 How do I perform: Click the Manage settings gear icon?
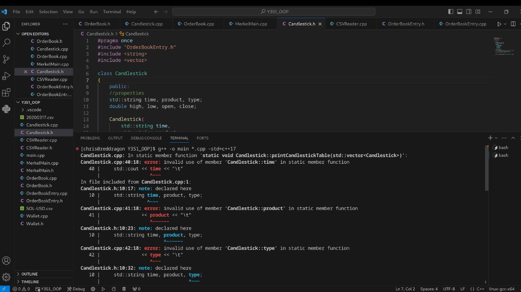click(x=6, y=277)
